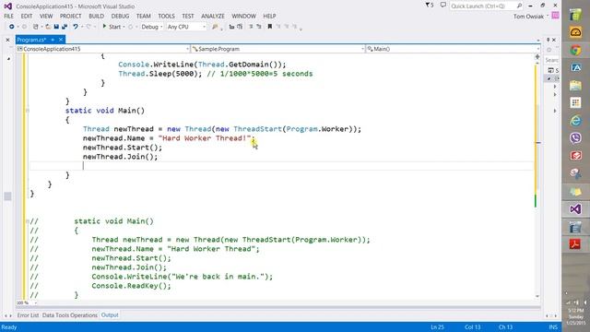Click the Visual Studio logo icon
590x332 pixels.
[x=7, y=6]
